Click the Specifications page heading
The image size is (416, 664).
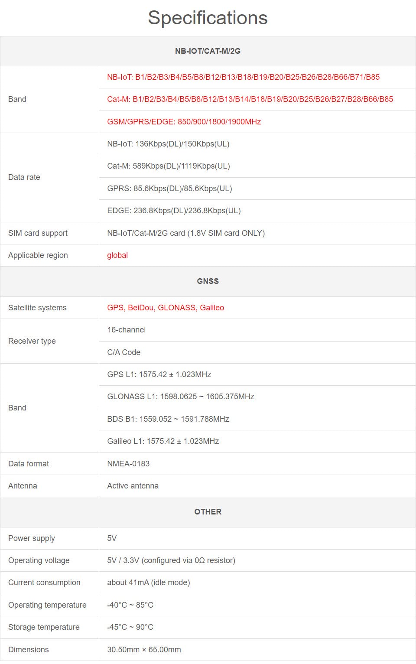point(208,18)
